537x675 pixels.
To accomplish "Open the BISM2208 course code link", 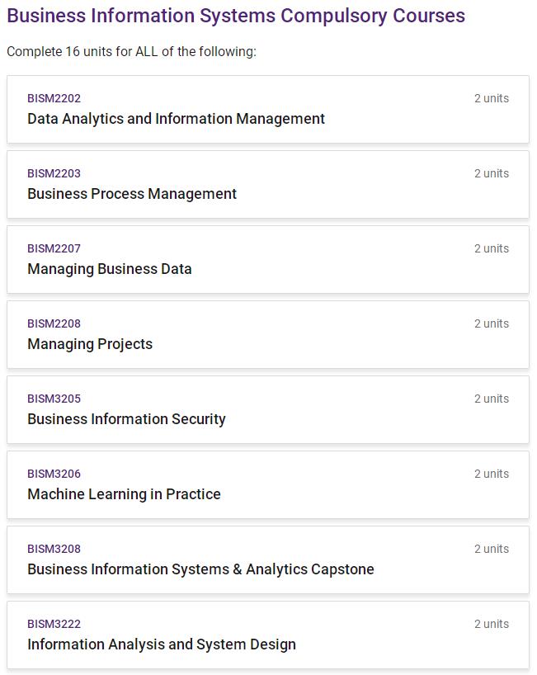I will 54,323.
